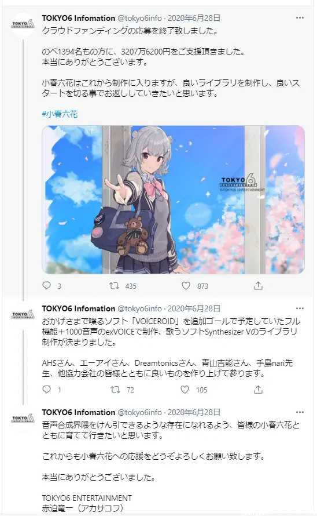Open the TOKYO6 avatar on the second tweet
This screenshot has width=317, height=516.
pos(23,315)
